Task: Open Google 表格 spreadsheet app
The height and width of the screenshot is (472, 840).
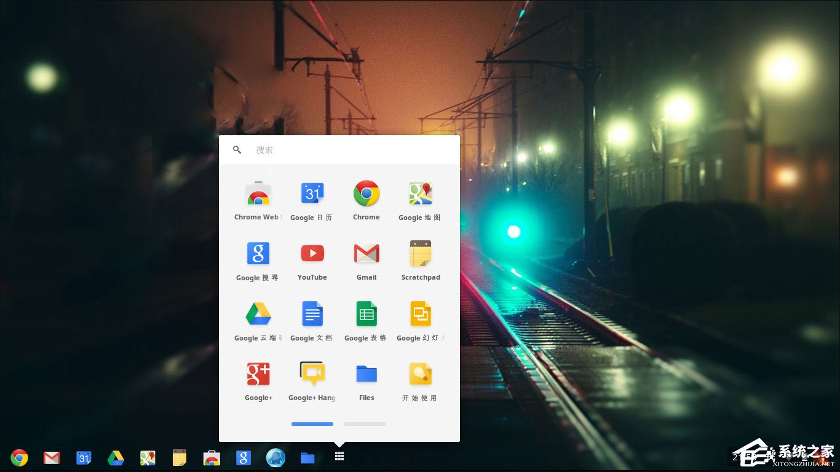Action: pos(366,313)
